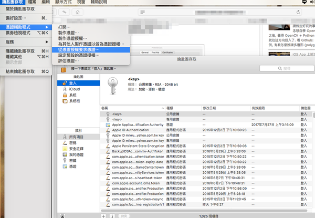
Task: Open the 檔案 menu in the menu bar
Action: (32, 2)
